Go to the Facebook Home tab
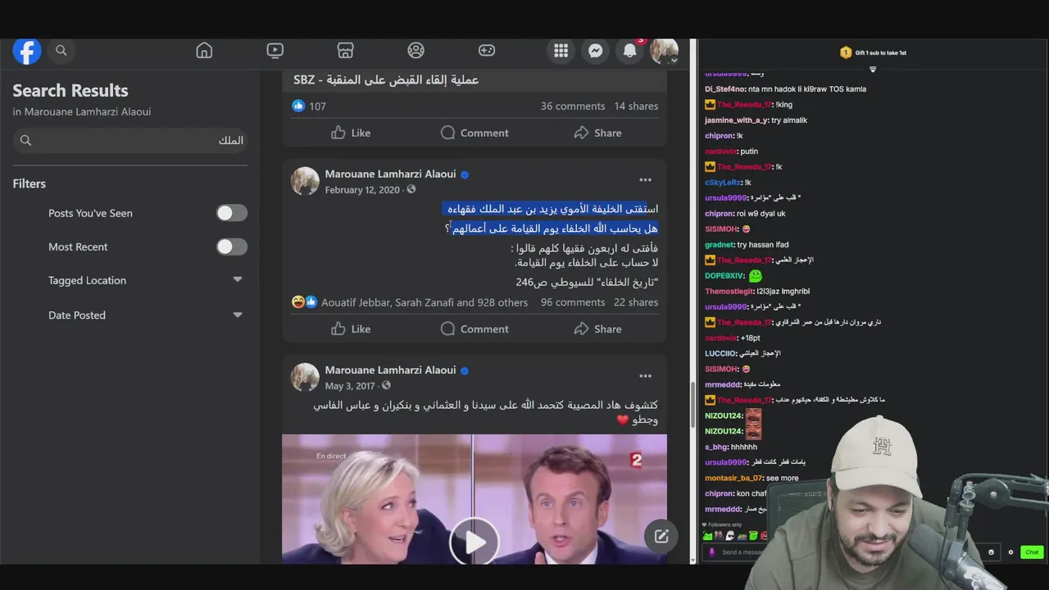The image size is (1049, 590). point(204,51)
